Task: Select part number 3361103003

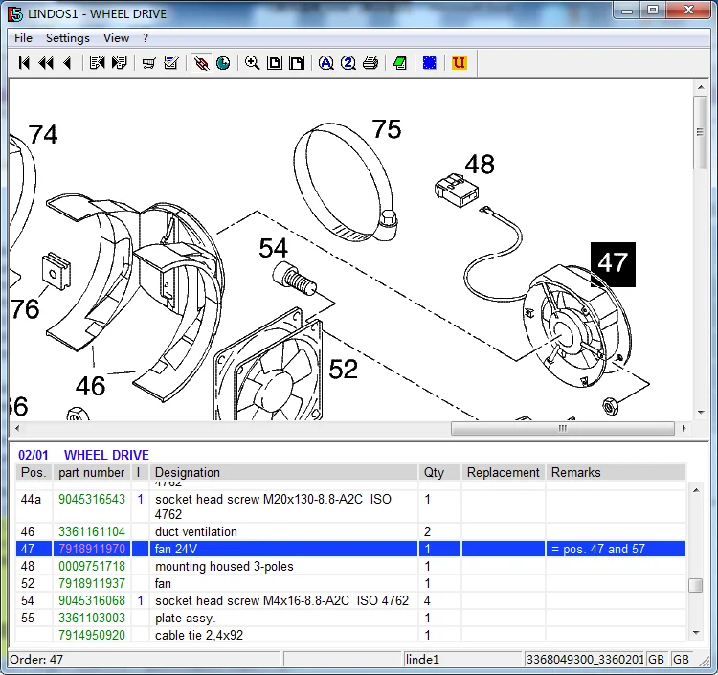Action: click(x=92, y=619)
